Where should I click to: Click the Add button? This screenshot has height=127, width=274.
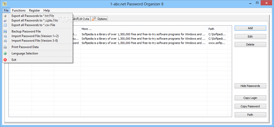coord(250,28)
